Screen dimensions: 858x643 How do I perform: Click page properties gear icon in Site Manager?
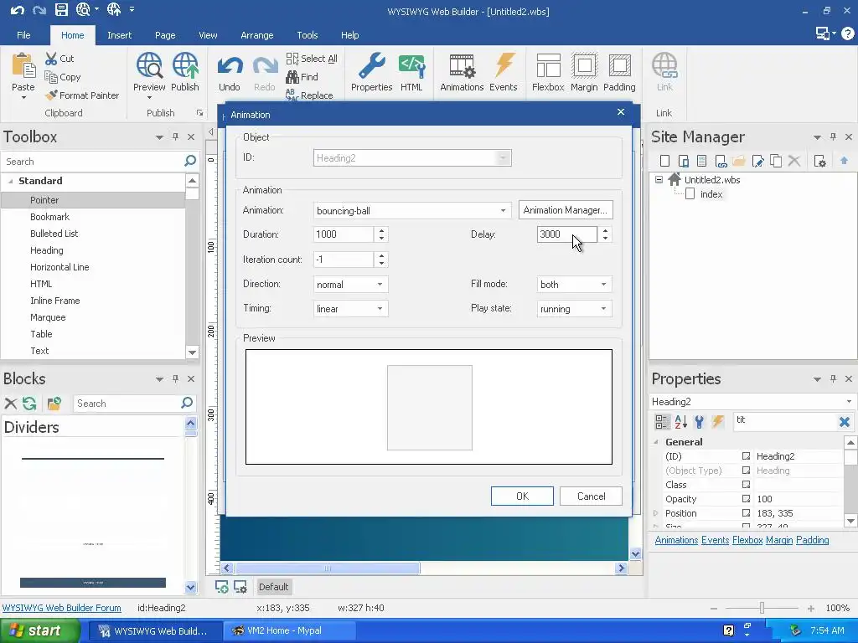coord(819,161)
